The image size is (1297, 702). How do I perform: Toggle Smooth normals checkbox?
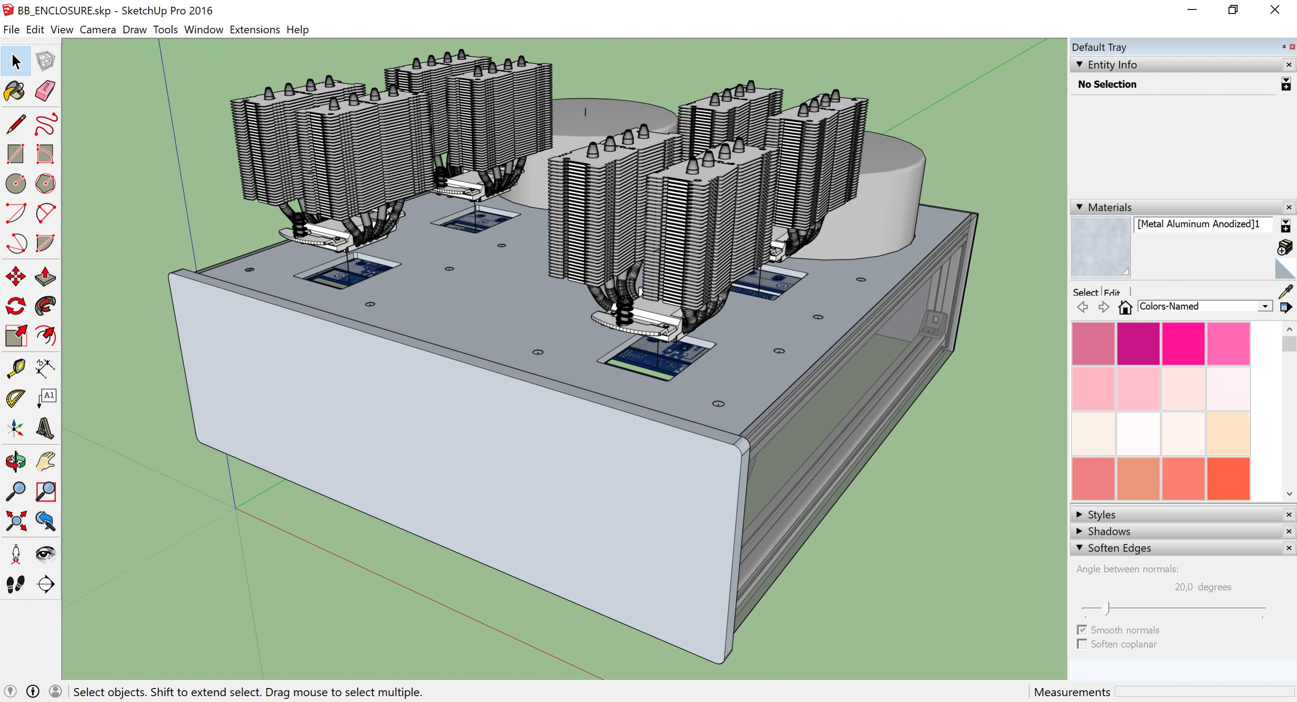point(1082,630)
